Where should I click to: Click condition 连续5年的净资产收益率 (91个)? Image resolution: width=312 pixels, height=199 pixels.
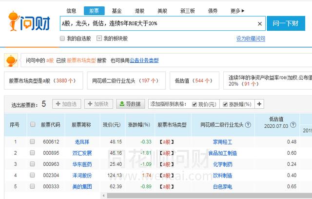pos(268,80)
